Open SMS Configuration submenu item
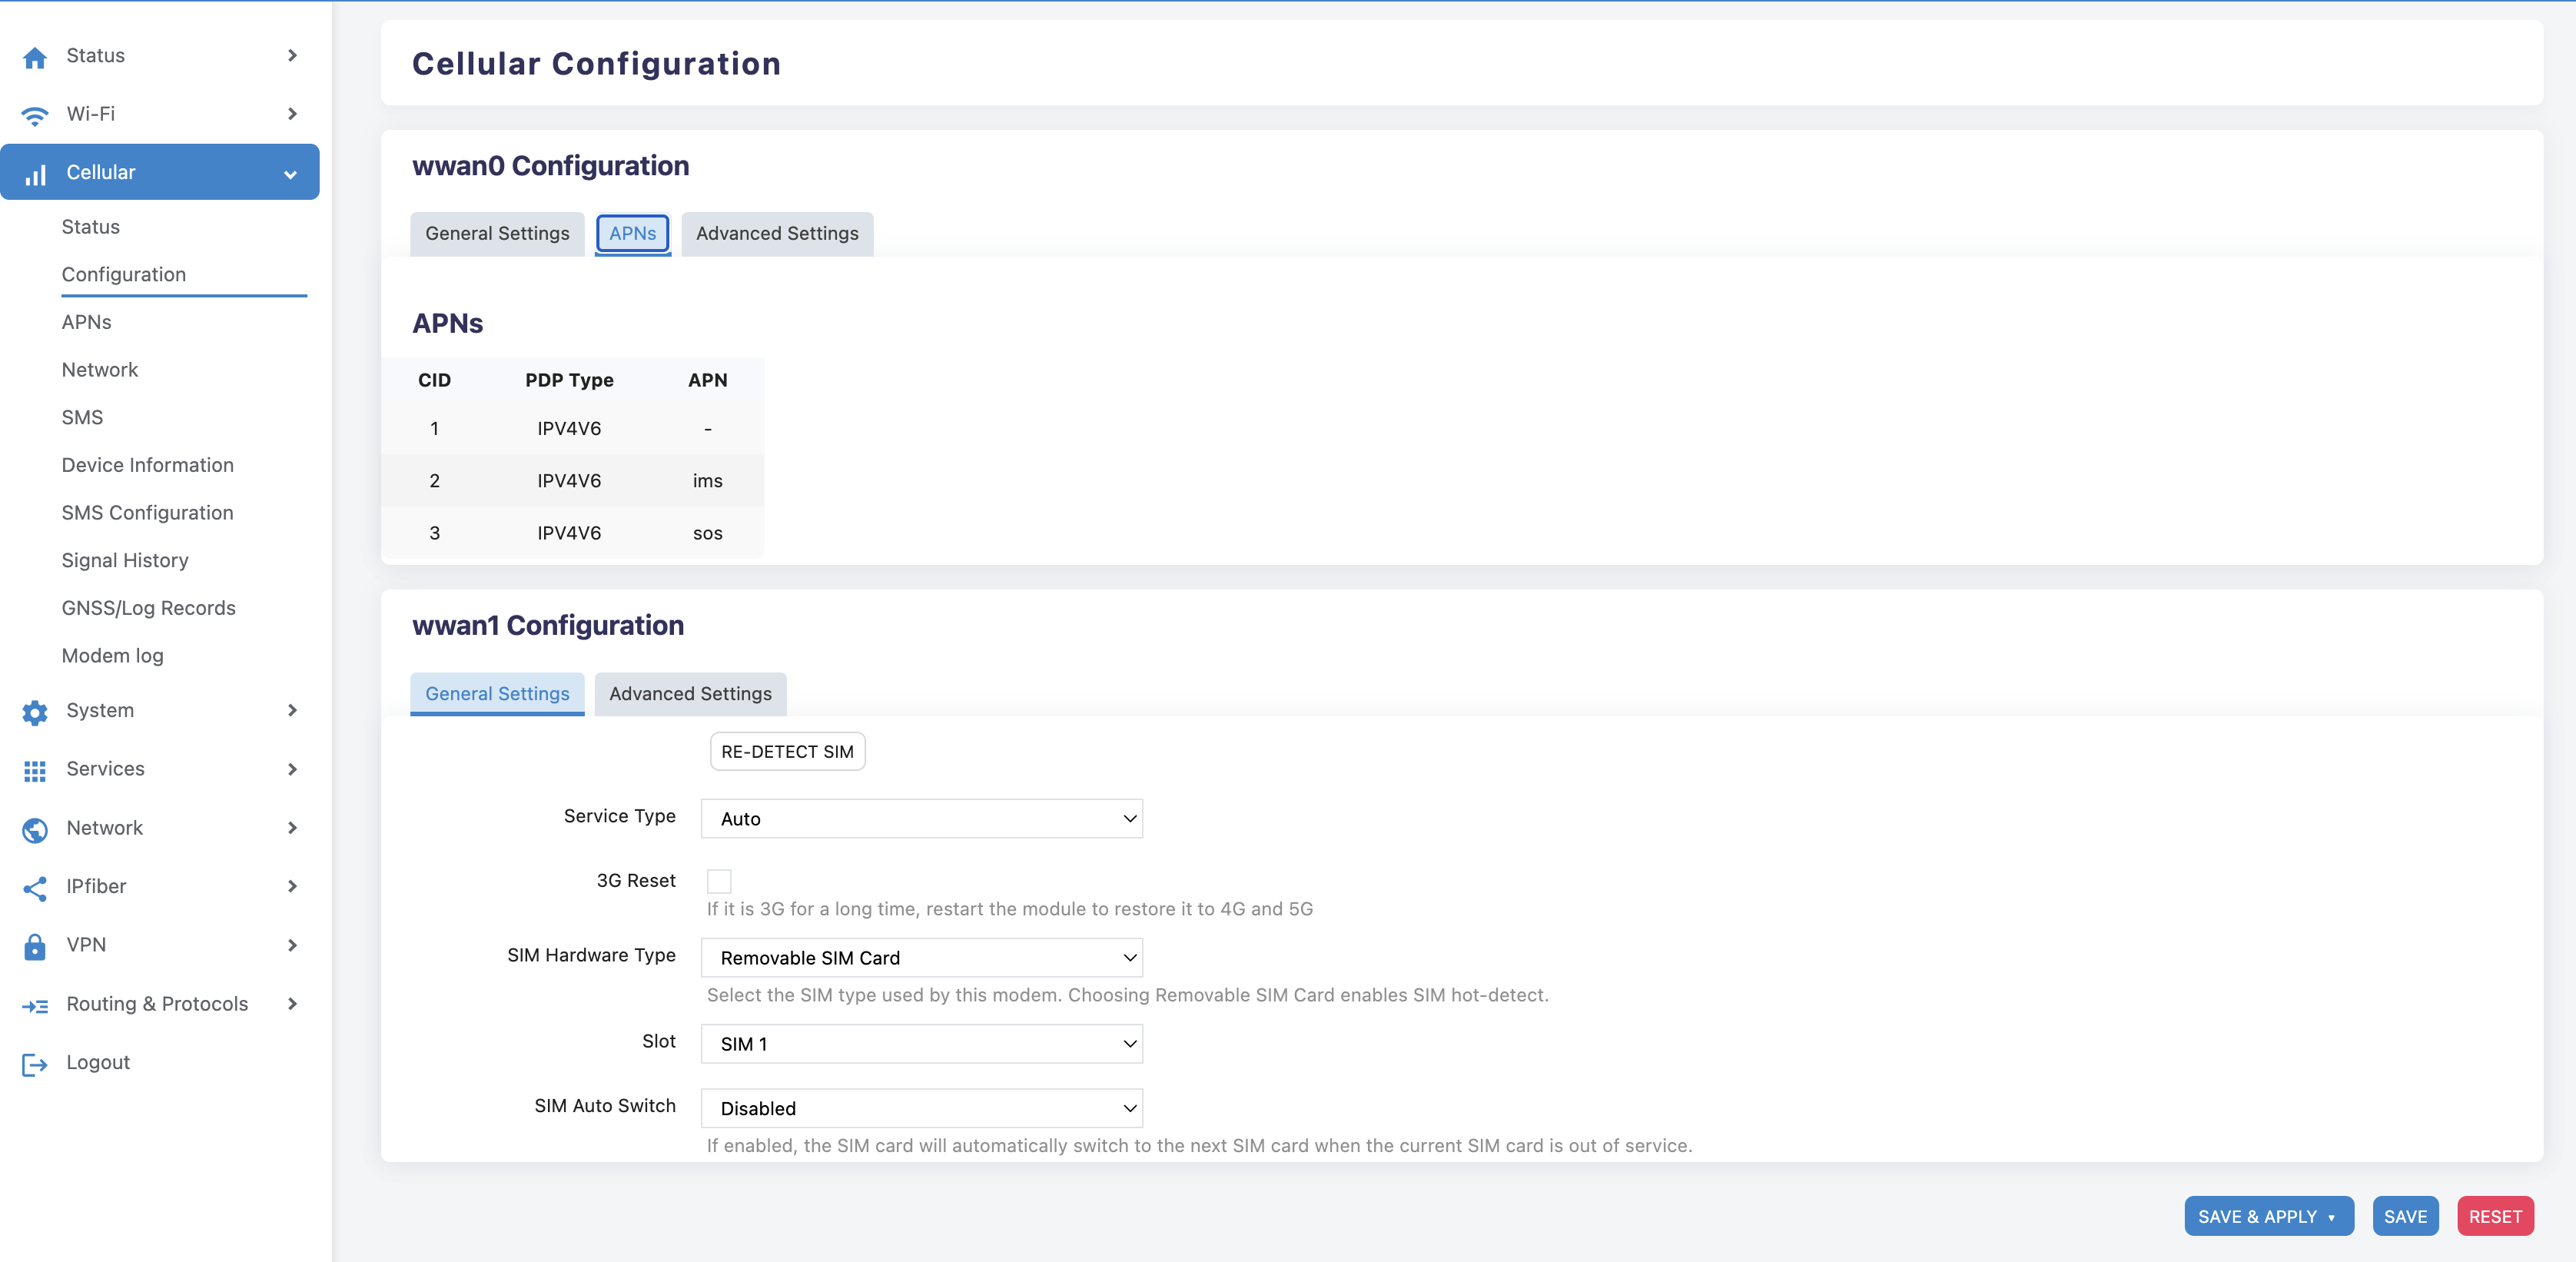This screenshot has width=2576, height=1262. pyautogui.click(x=147, y=513)
